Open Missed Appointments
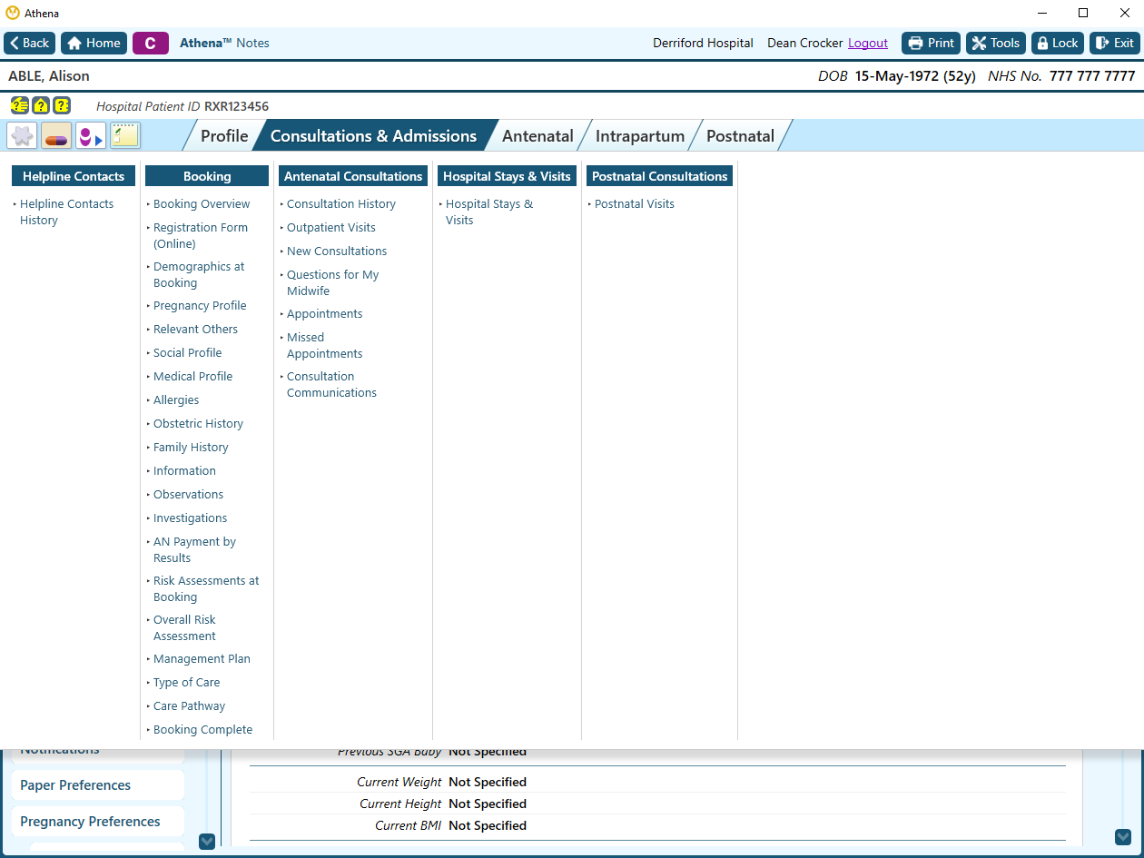 click(324, 346)
